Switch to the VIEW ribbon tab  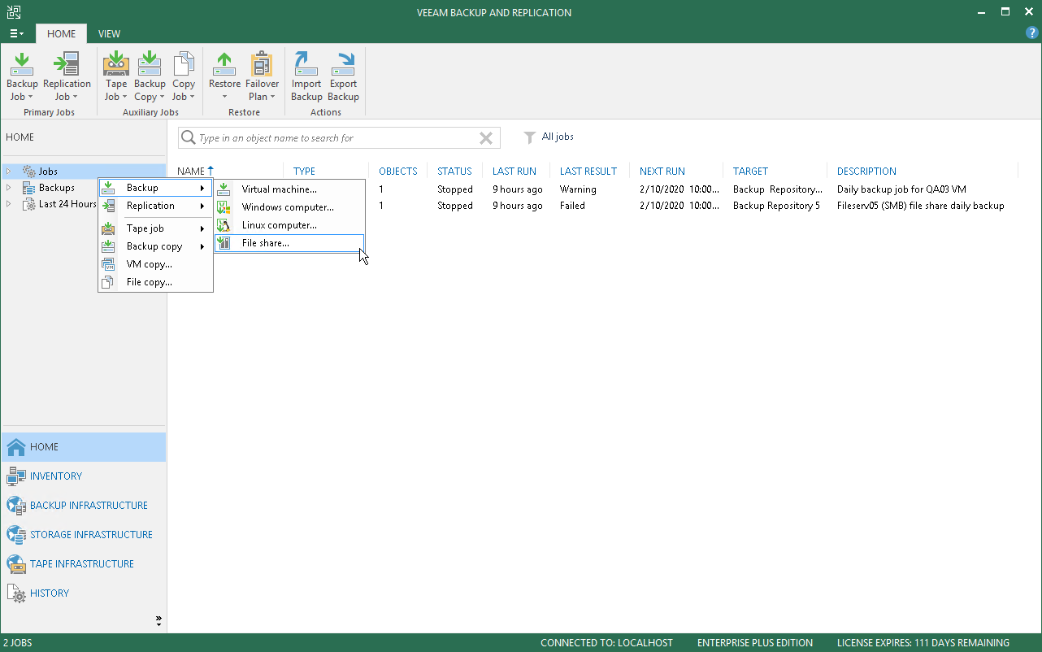(109, 34)
